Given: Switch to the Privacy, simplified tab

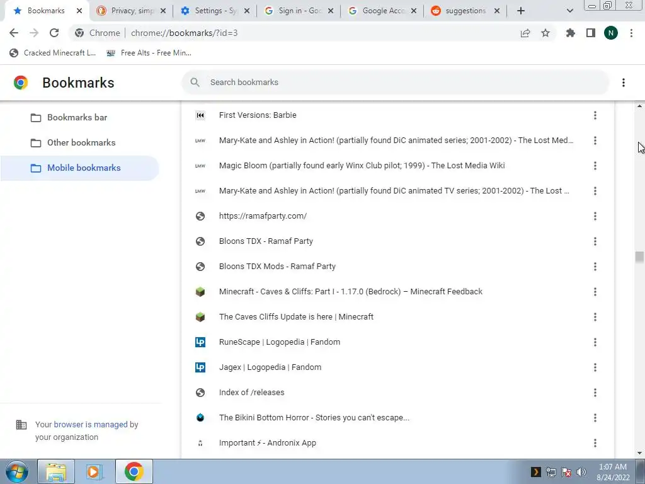Looking at the screenshot, I should [131, 11].
